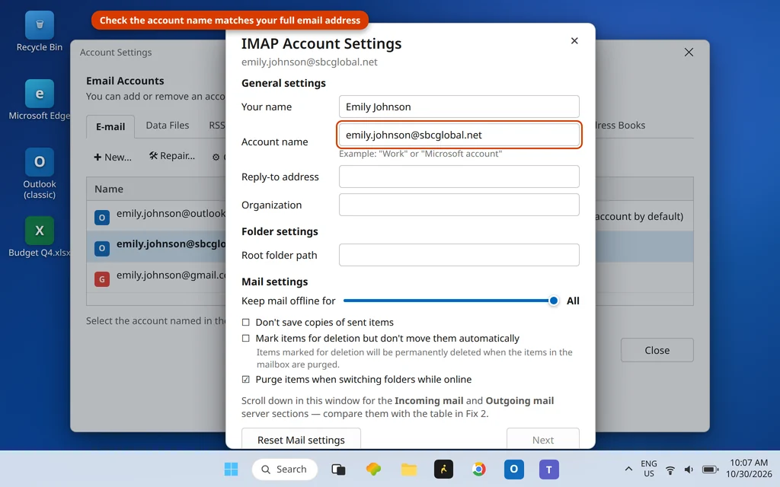
Task: Click the Root folder path field
Action: pos(459,255)
